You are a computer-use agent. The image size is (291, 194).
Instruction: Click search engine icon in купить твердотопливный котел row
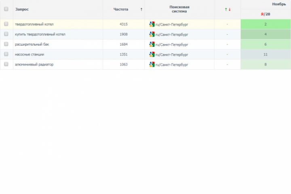point(152,34)
